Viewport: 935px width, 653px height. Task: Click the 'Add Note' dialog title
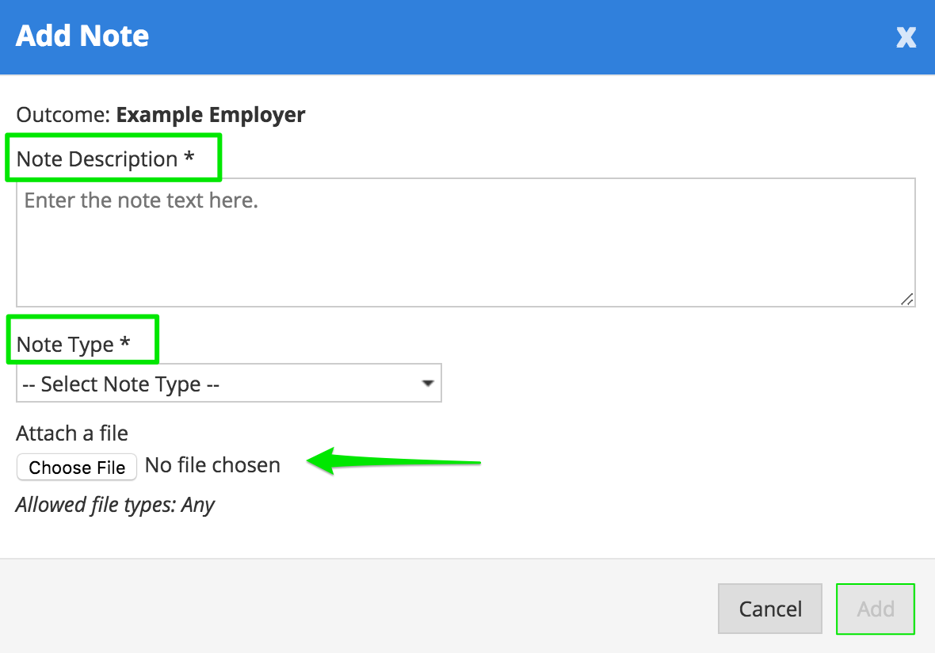(x=82, y=36)
